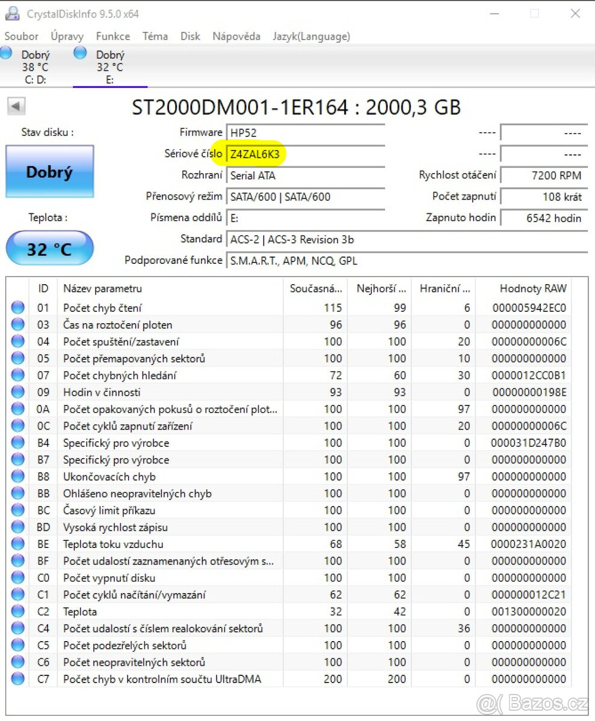Click the blue status dot next to Počet chyb čtení

tap(17, 307)
